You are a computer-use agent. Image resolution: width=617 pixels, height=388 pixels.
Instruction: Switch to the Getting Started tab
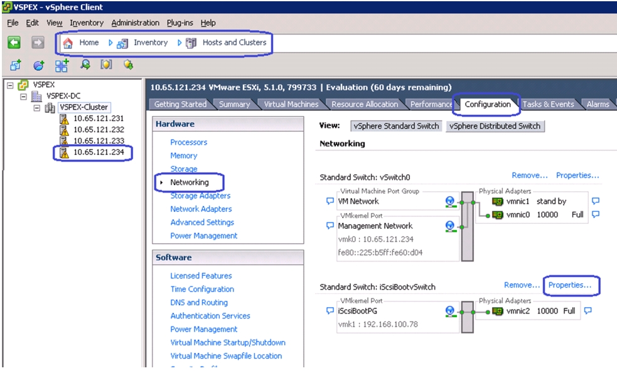coord(180,104)
